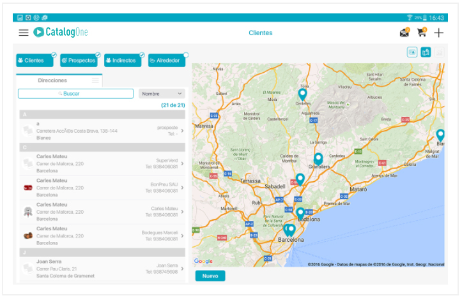462x298 pixels.
Task: Switch to card list view icon
Action: click(412, 52)
